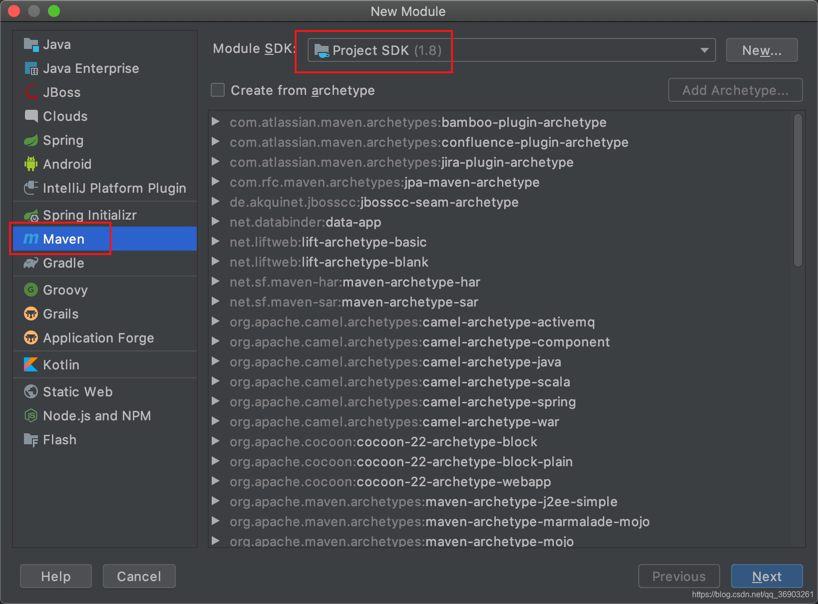Screen dimensions: 818x604
Task: Click the Previous button
Action: [x=679, y=577]
